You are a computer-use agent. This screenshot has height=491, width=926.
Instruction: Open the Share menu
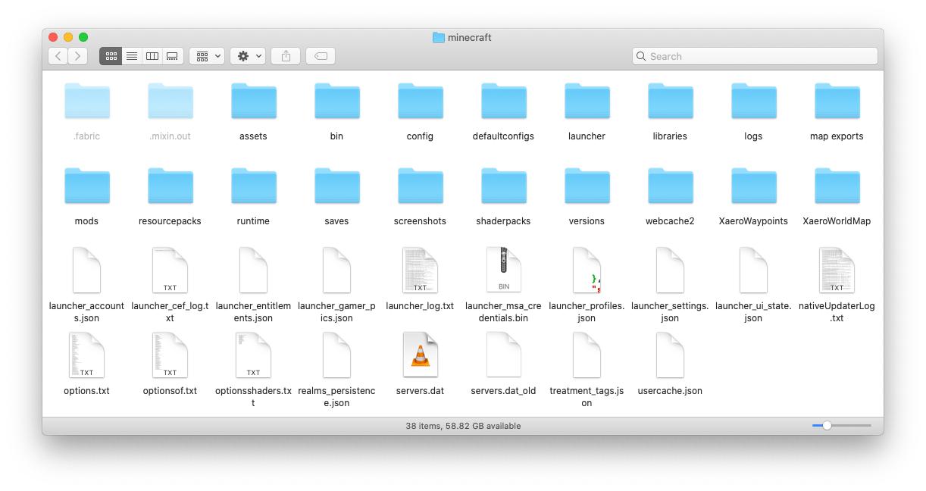click(286, 55)
